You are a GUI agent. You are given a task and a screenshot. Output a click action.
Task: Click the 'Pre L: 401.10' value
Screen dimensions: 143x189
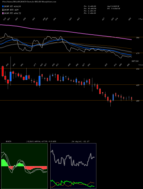pos(90,11)
